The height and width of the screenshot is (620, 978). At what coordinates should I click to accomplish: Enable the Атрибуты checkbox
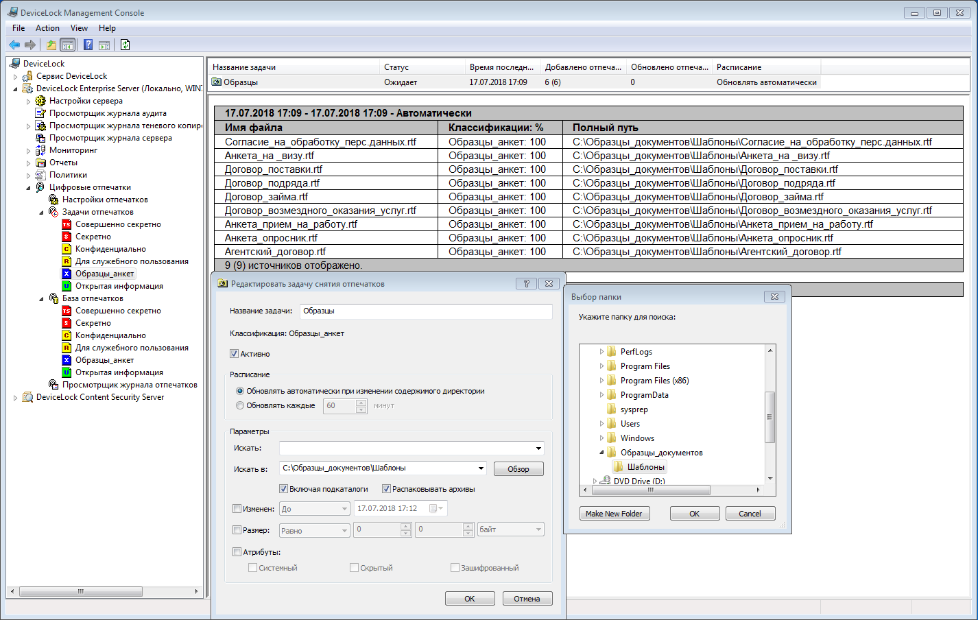point(237,552)
